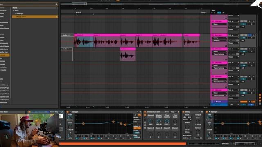Select the Audio clip under Audio 6 lane
The height and width of the screenshot is (147, 262).
(128, 55)
